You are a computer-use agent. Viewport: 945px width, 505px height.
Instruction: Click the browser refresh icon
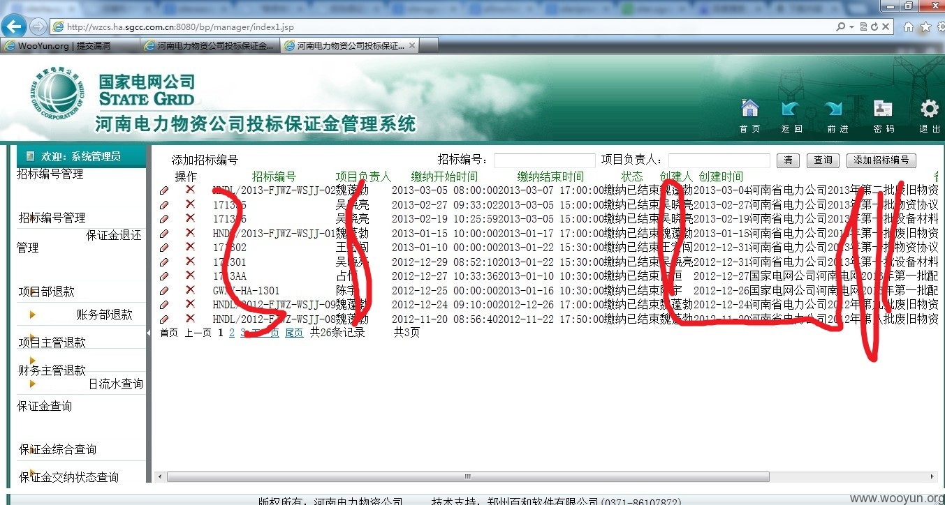tap(874, 27)
